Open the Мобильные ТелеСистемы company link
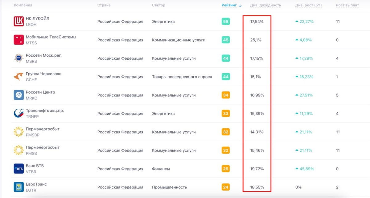The height and width of the screenshot is (198, 370). [x=51, y=37]
